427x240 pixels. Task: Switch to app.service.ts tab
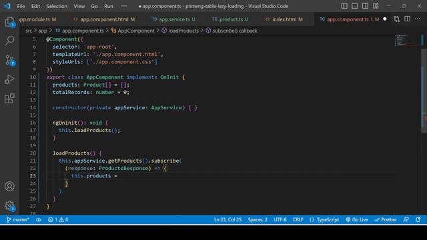[174, 19]
